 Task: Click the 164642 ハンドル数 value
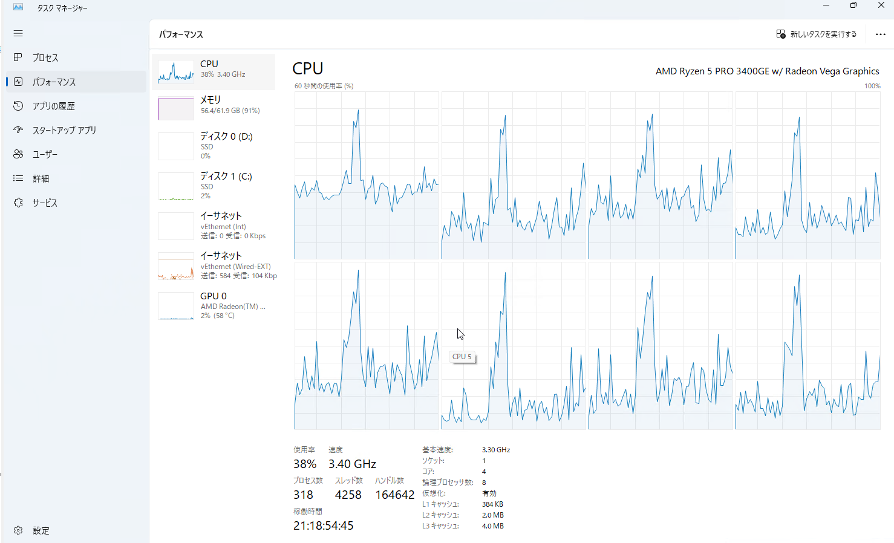coord(395,495)
